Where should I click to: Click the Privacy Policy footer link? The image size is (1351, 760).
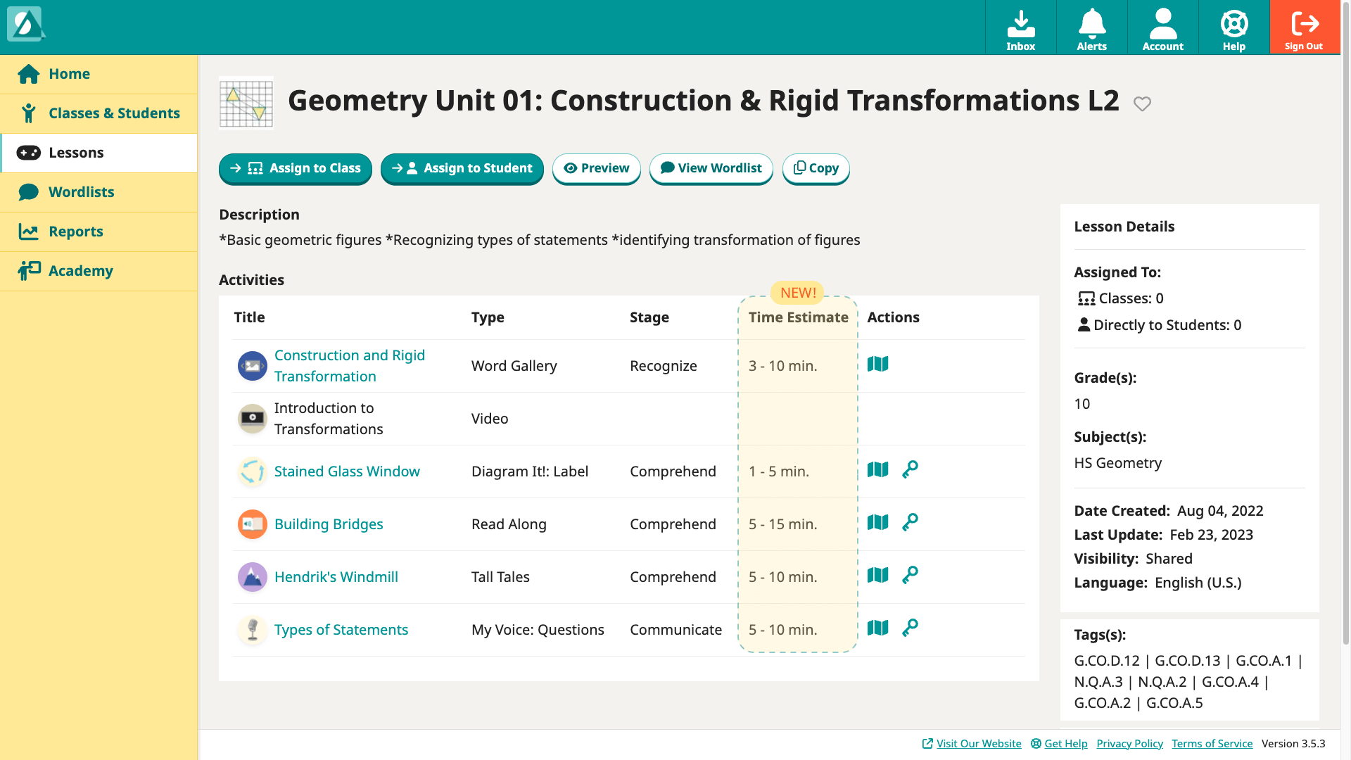point(1129,743)
